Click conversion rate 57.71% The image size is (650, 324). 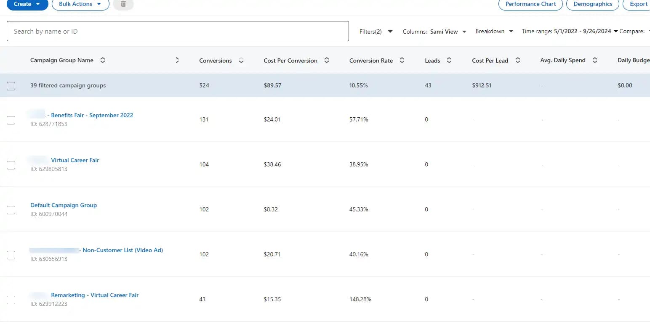tap(359, 119)
